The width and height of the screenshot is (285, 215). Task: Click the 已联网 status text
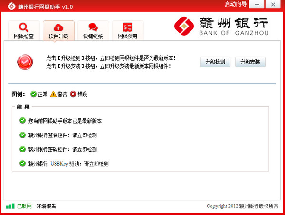(x=24, y=206)
